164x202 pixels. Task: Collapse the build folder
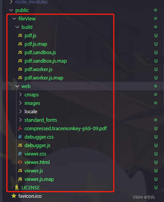point(17,27)
